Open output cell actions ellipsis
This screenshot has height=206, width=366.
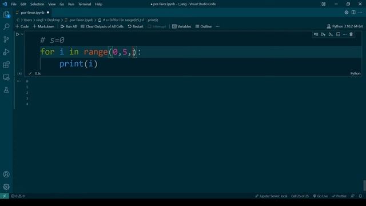coord(19,81)
